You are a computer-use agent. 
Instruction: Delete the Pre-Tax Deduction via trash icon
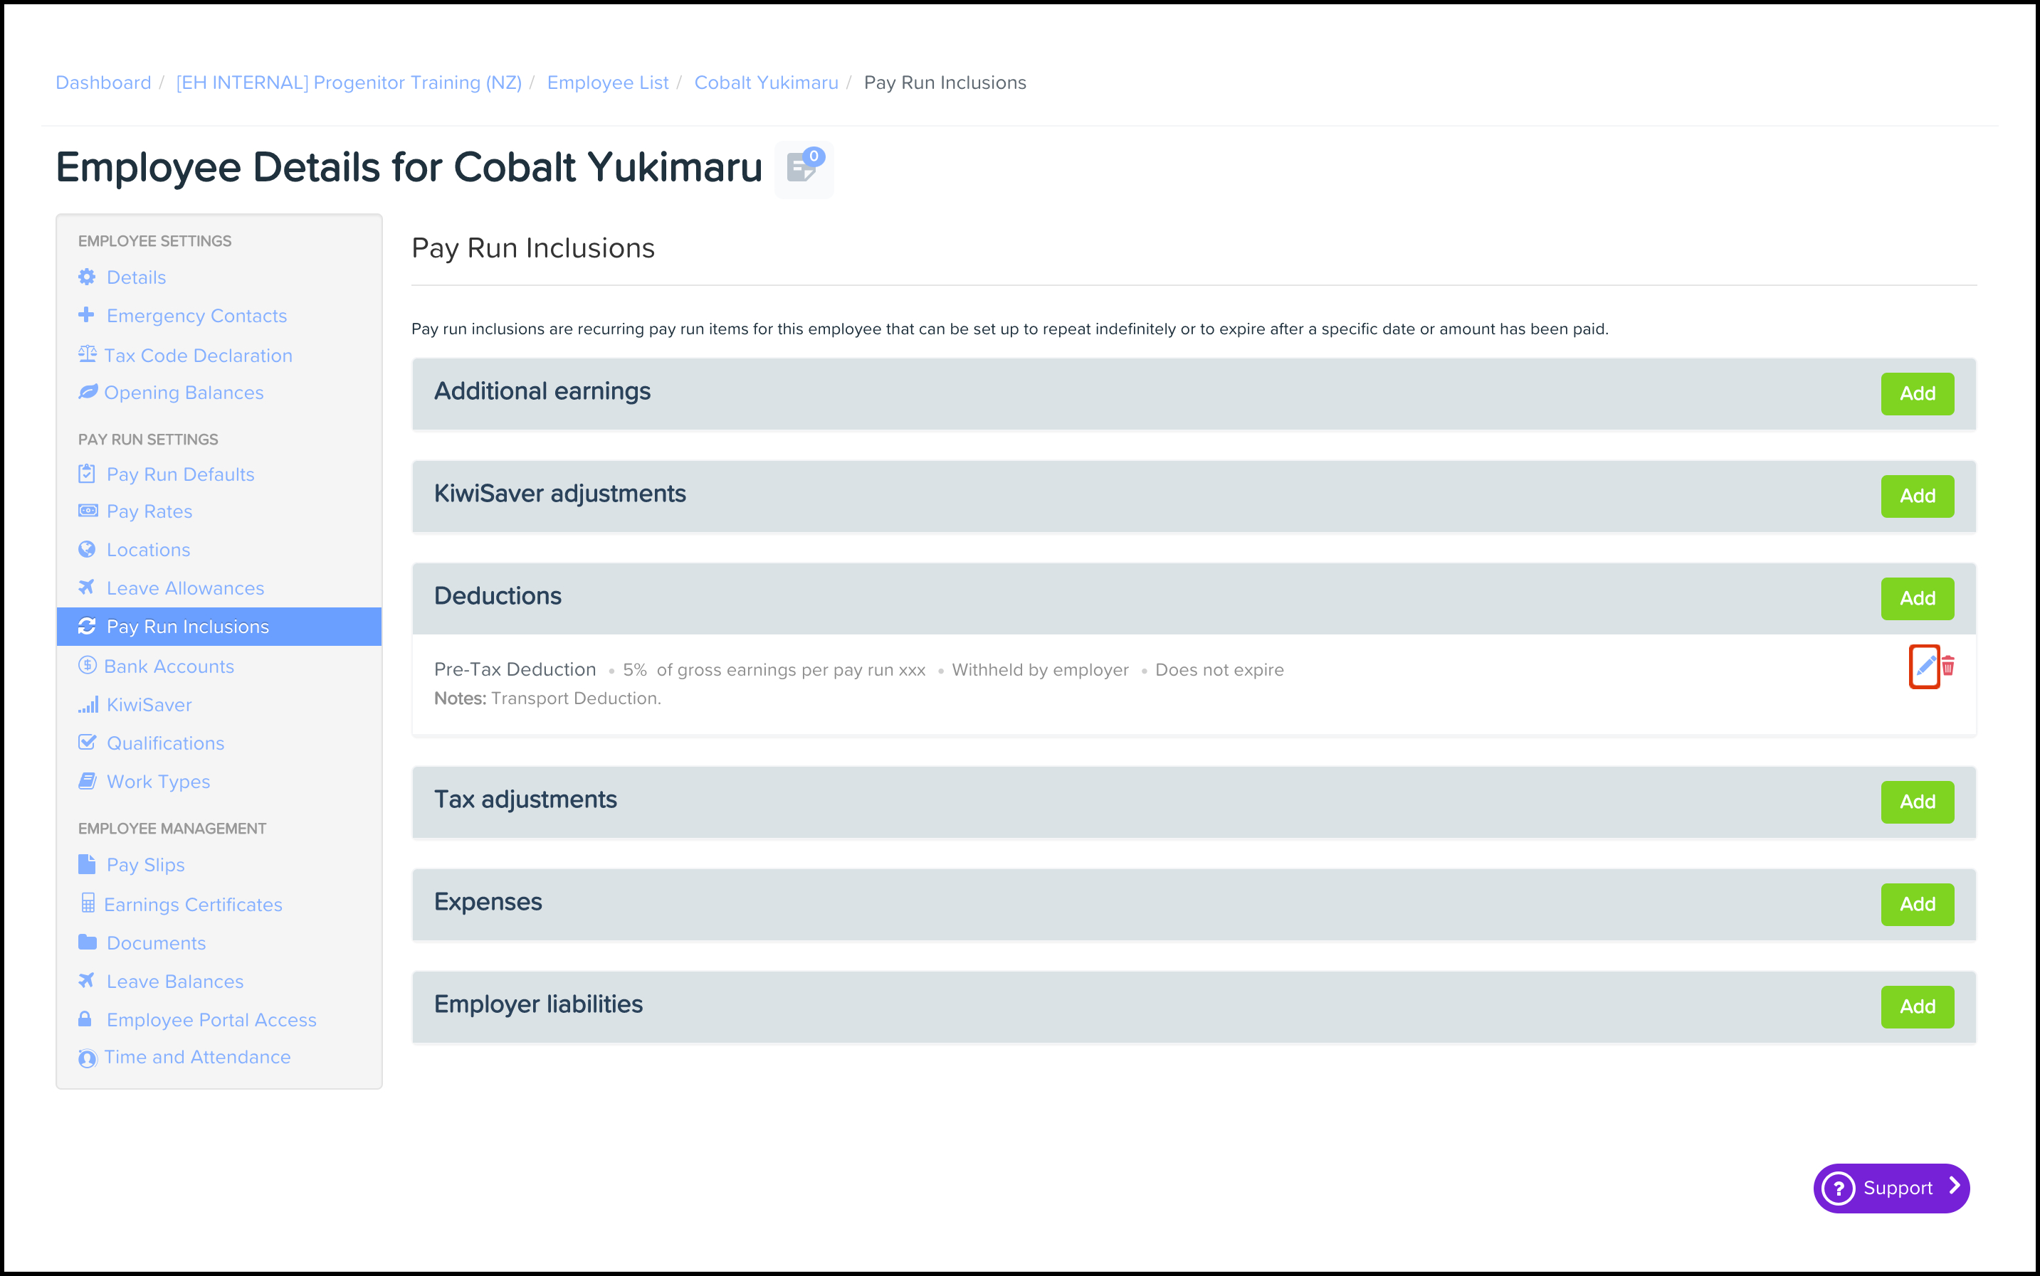(x=1948, y=666)
